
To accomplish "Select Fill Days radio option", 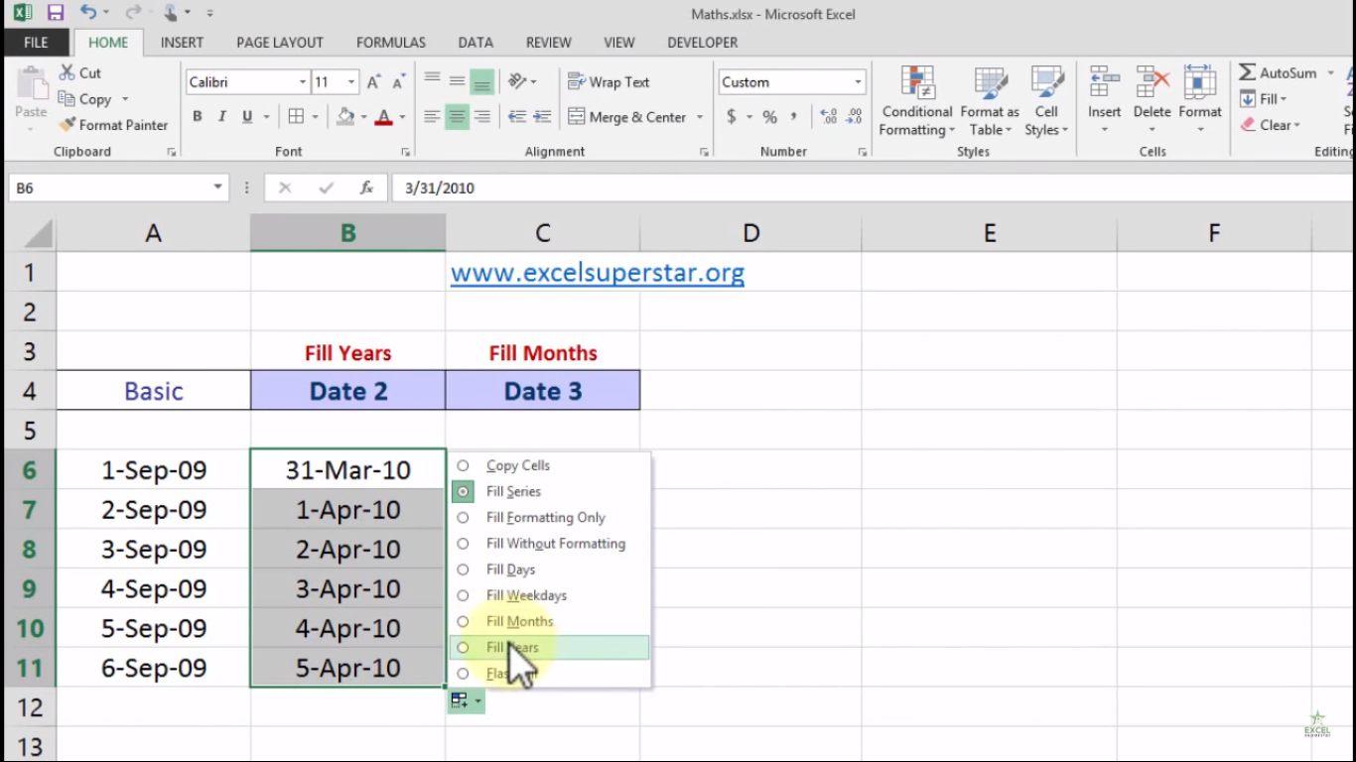I will click(x=463, y=570).
